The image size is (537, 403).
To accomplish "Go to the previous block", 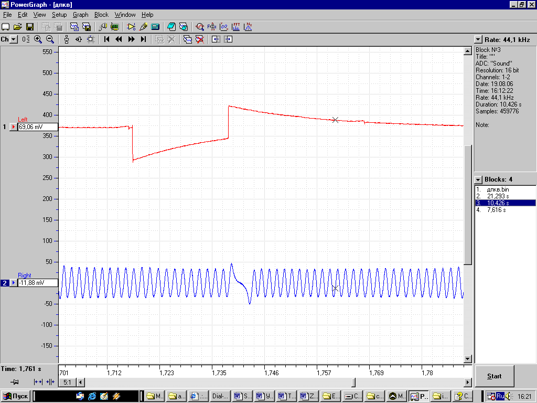I will (119, 39).
